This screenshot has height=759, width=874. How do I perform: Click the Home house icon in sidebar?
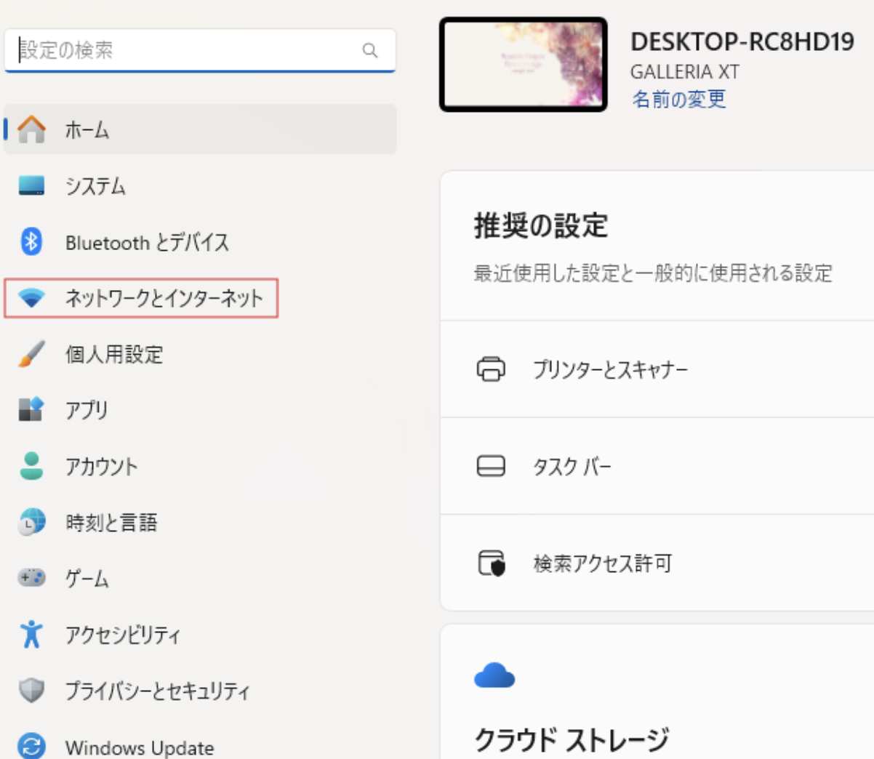tap(31, 129)
